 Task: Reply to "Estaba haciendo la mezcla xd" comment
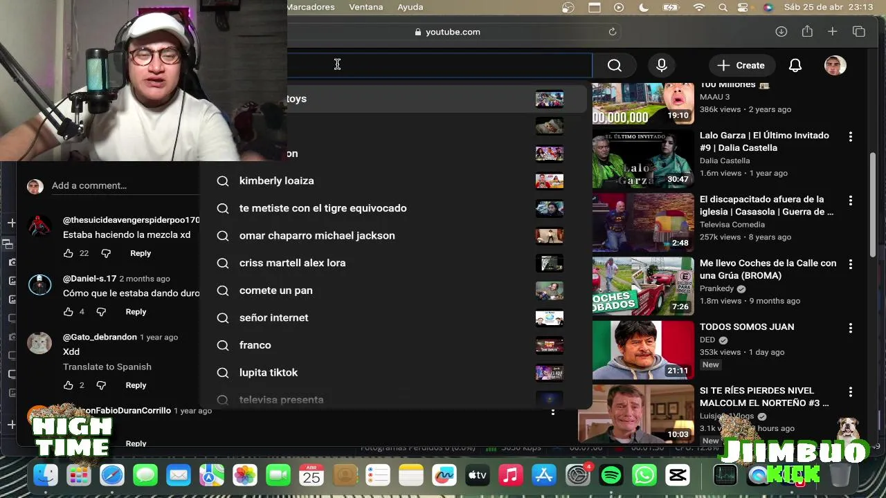141,253
